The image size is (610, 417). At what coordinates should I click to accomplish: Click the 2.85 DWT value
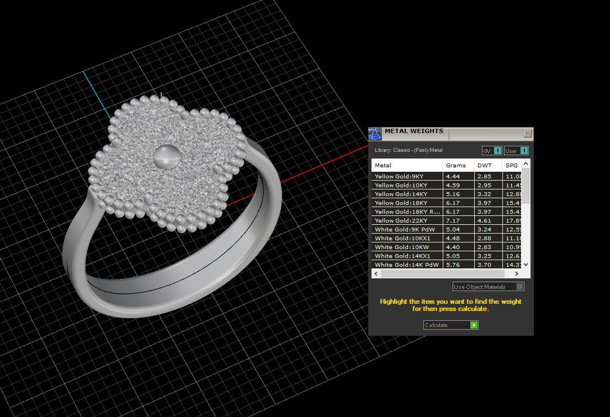point(484,176)
